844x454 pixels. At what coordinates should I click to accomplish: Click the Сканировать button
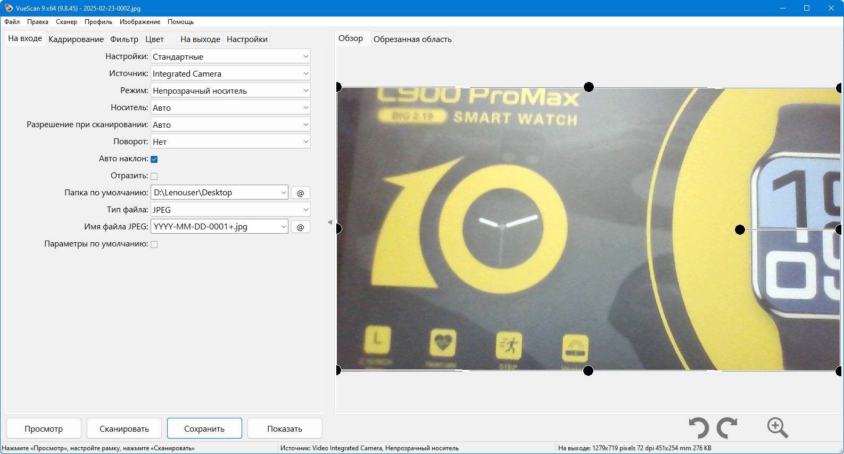tap(124, 428)
